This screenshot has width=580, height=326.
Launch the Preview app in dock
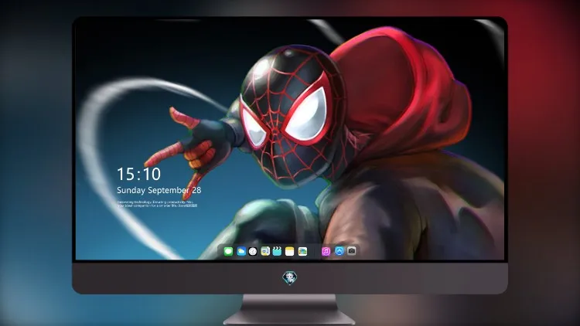265,252
